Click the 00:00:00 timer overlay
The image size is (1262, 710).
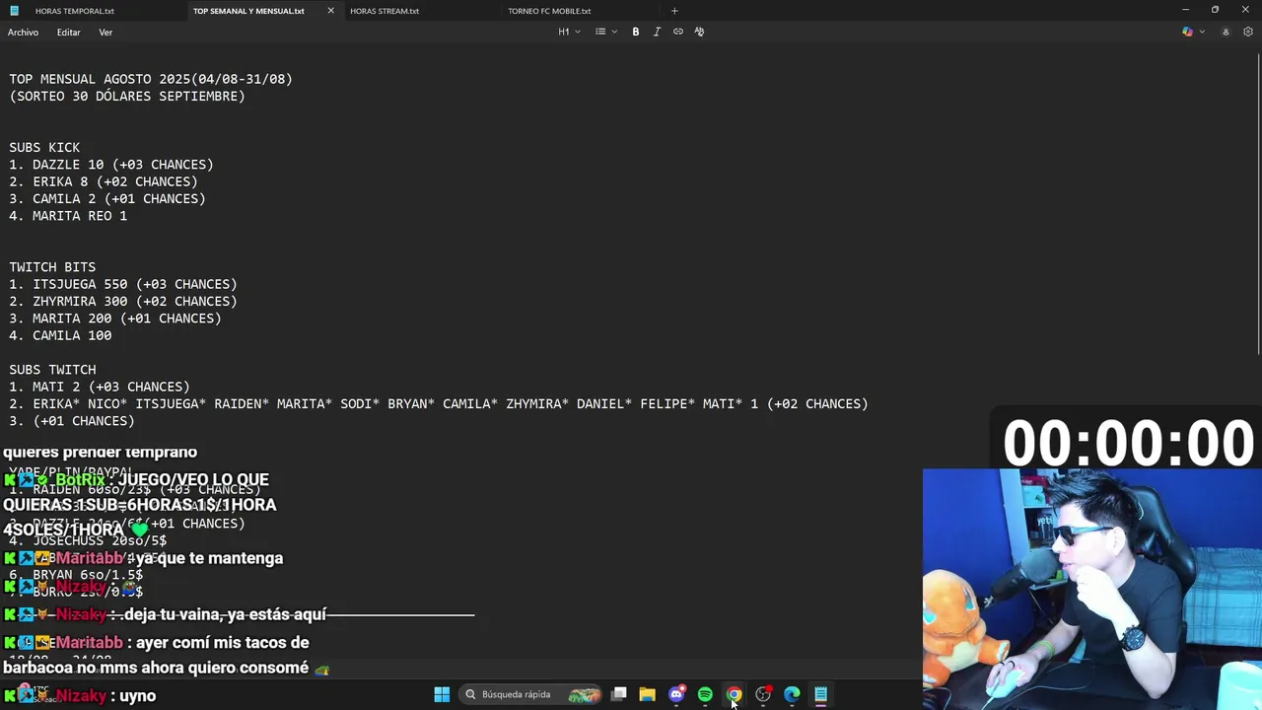click(x=1128, y=442)
